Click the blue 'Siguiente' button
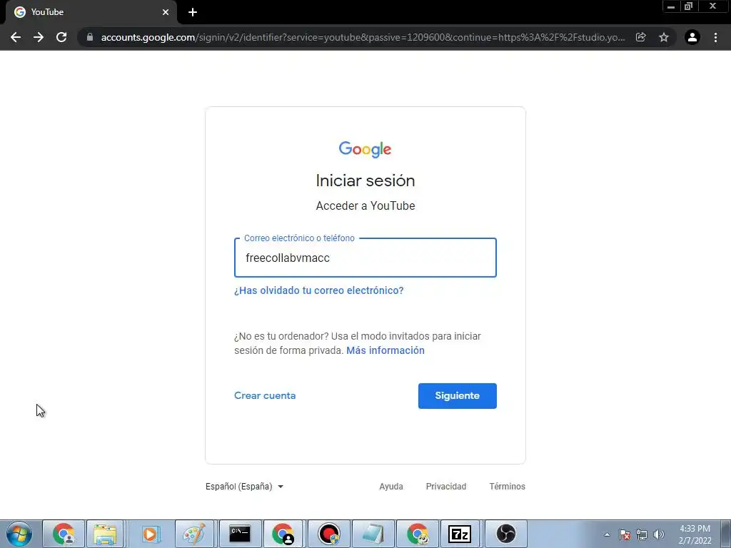 tap(458, 395)
